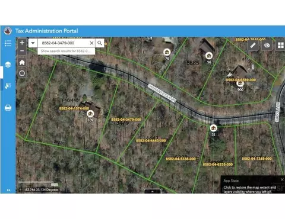Click the house marker labeled 109
Screen dimensions: 285x219
click(90, 114)
